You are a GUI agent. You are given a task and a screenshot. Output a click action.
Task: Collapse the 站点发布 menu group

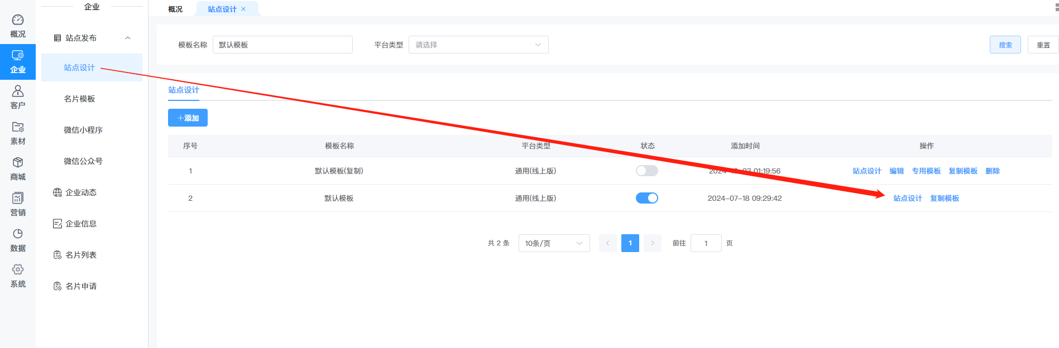(128, 38)
